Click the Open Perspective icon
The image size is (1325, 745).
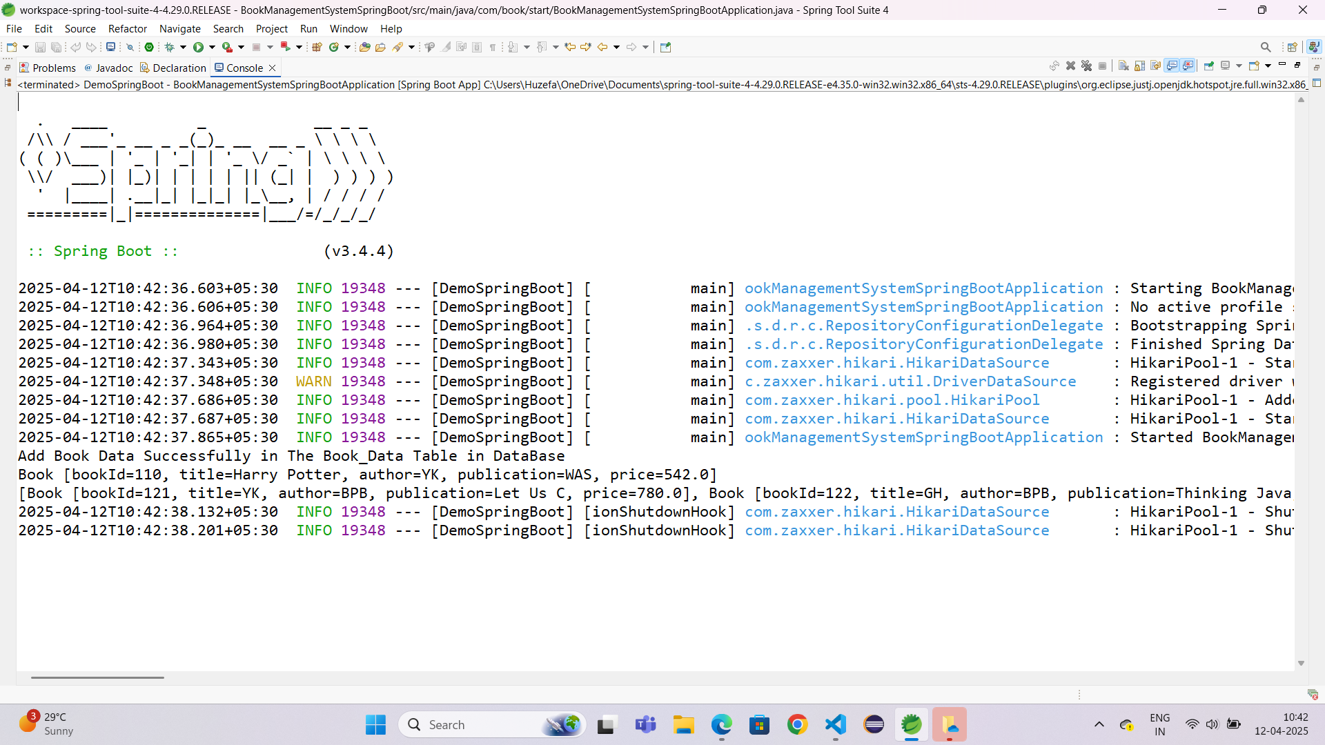click(x=1292, y=47)
